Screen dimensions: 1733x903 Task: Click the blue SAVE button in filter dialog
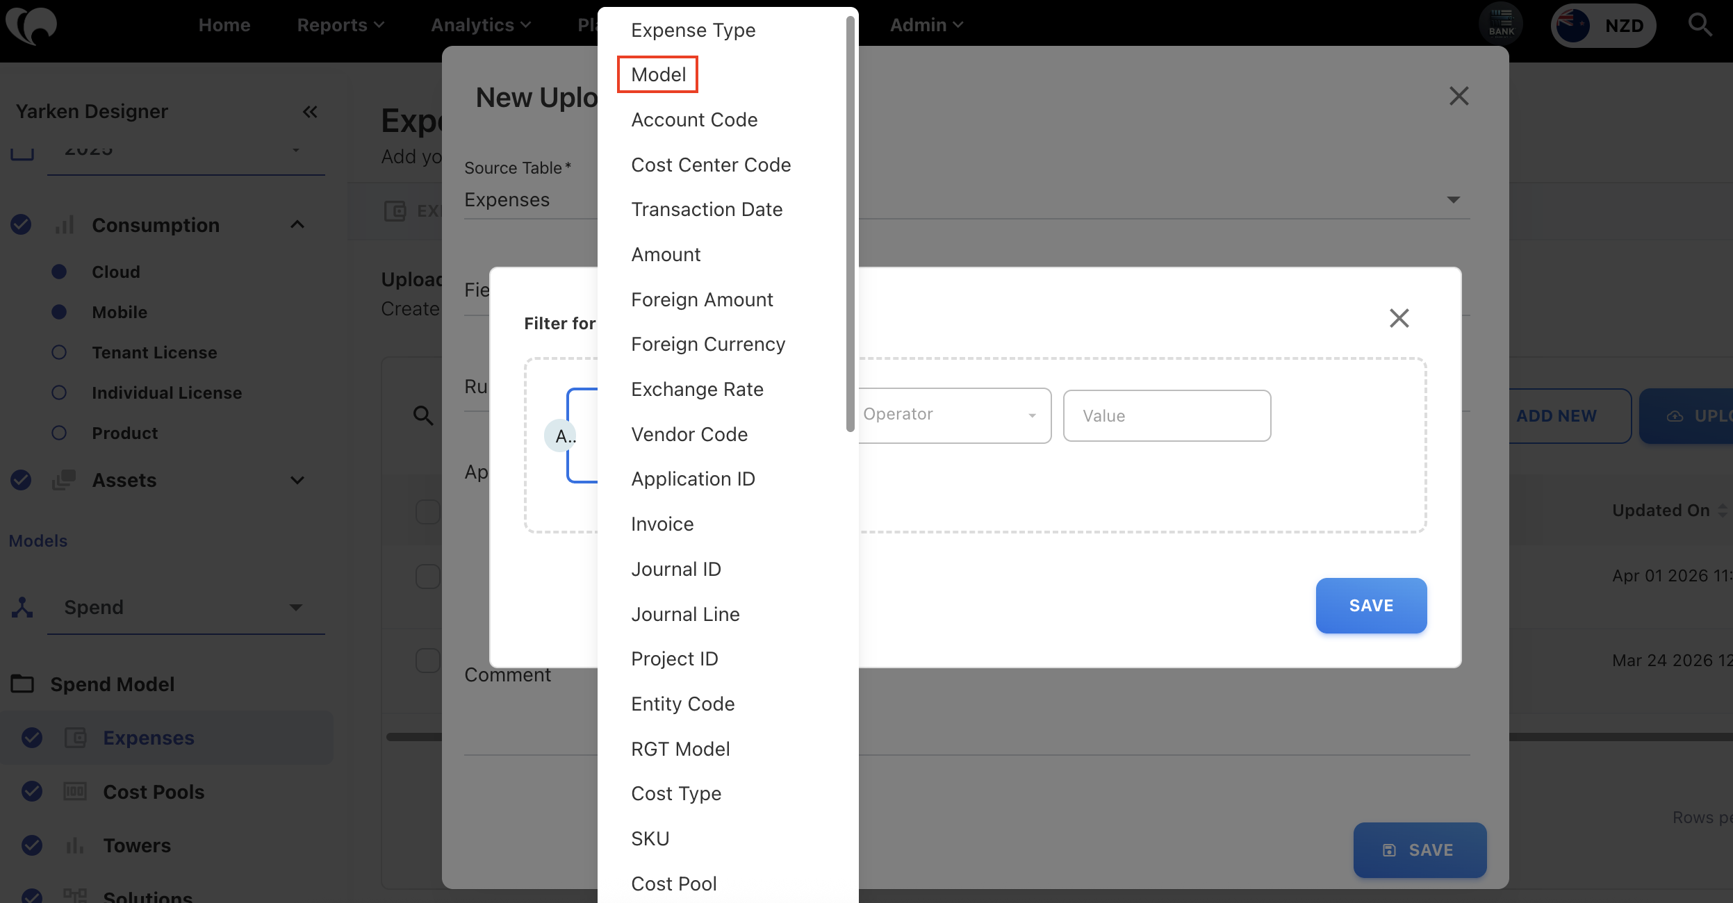pyautogui.click(x=1370, y=605)
